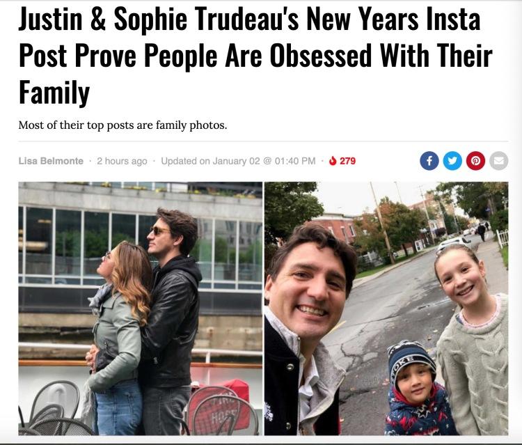Image resolution: width=522 pixels, height=445 pixels.
Task: Click the white car parked on the street
Action: coord(455,244)
